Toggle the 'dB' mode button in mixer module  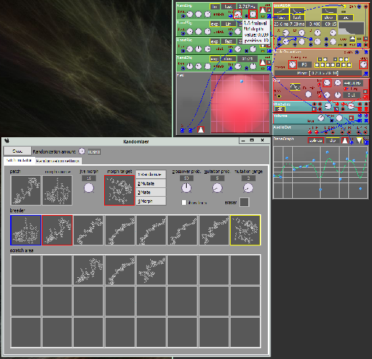pos(280,109)
